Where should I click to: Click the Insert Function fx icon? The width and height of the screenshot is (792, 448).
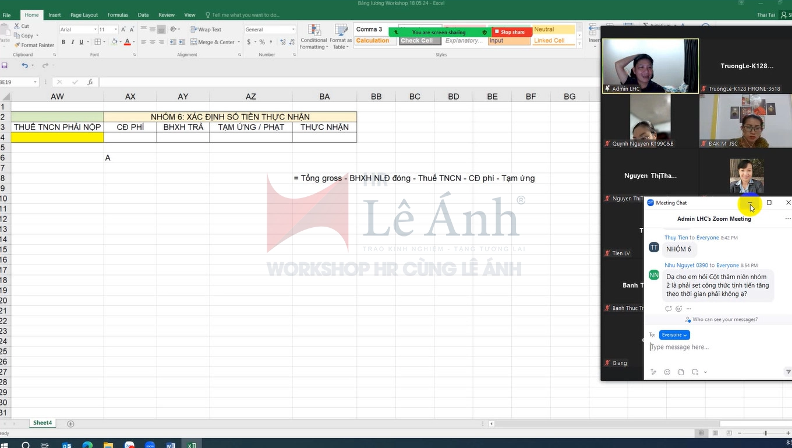tap(90, 82)
